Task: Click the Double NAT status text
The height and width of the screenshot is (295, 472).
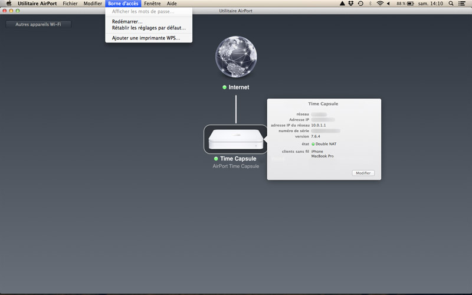Action: pos(326,144)
